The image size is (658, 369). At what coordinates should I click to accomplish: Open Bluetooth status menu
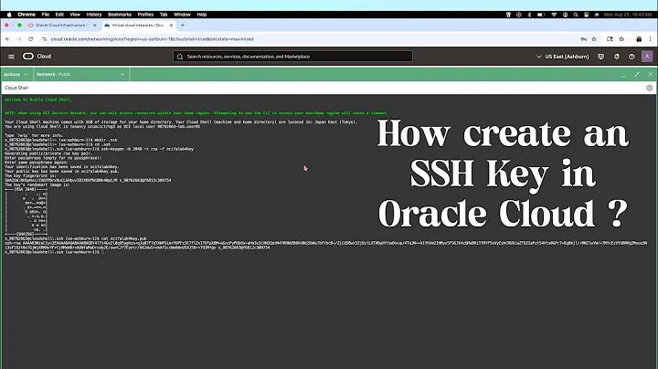529,15
